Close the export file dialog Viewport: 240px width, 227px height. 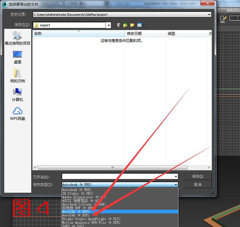click(x=207, y=3)
